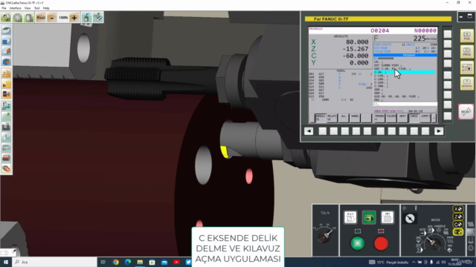Select the blue front view cube icon
Viewport: 476px width, 267px height.
[6, 41]
